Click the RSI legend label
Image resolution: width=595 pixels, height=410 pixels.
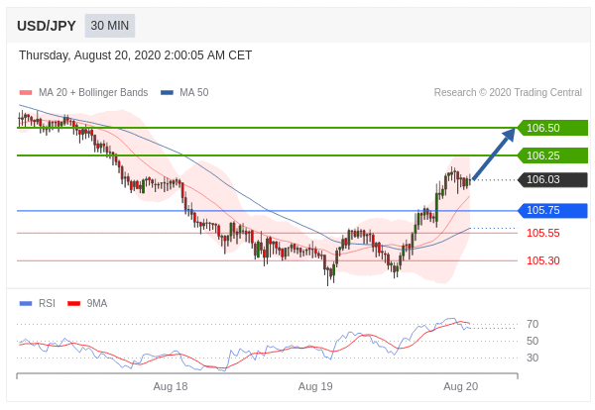(47, 303)
